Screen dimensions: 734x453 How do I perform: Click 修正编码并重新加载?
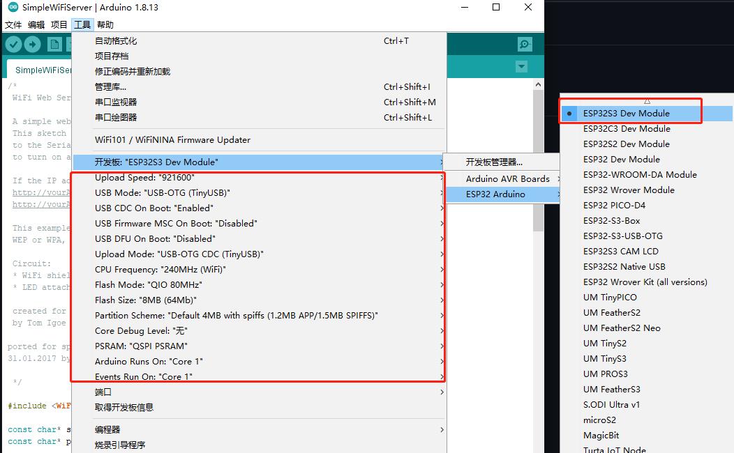point(259,72)
